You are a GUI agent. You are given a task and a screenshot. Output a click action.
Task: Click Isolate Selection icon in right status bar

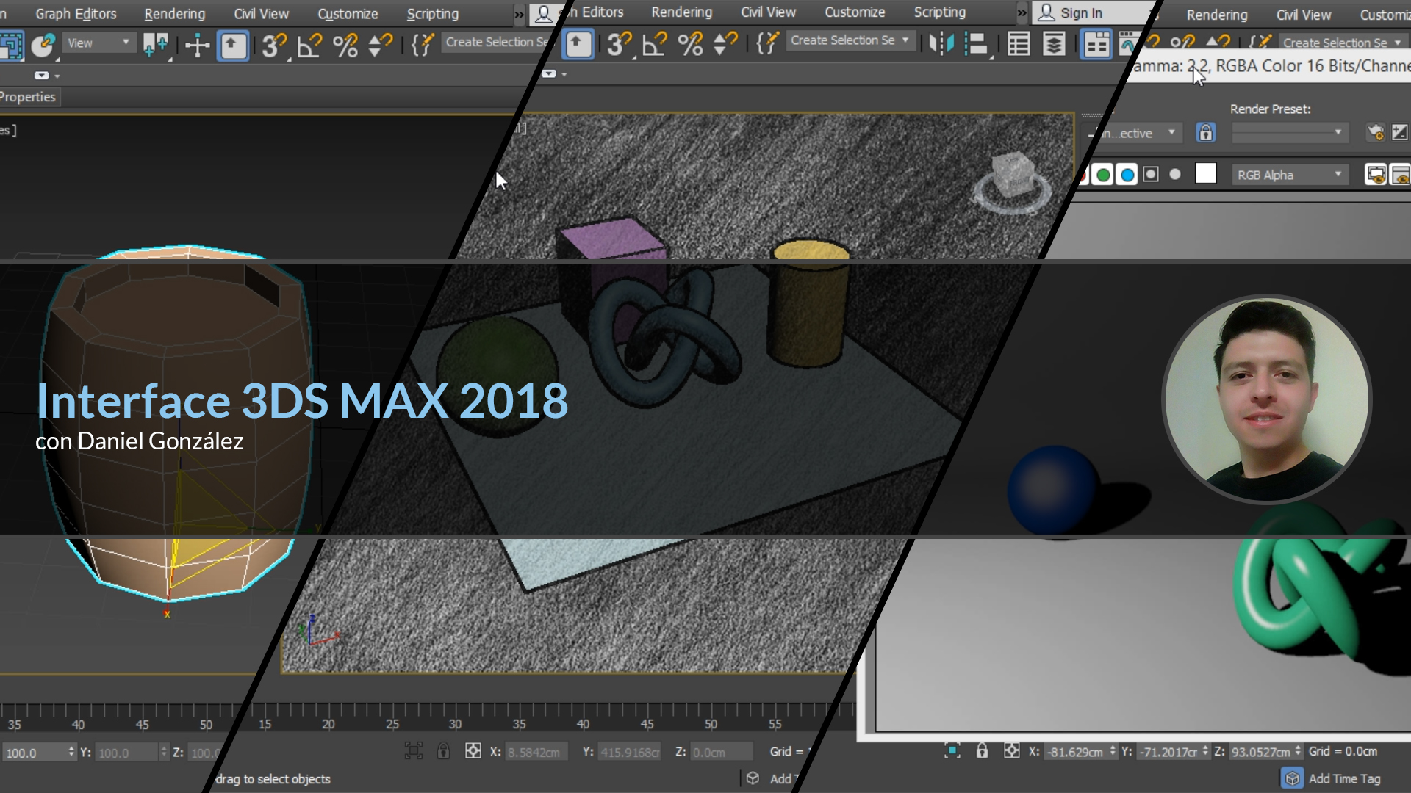[x=952, y=750]
